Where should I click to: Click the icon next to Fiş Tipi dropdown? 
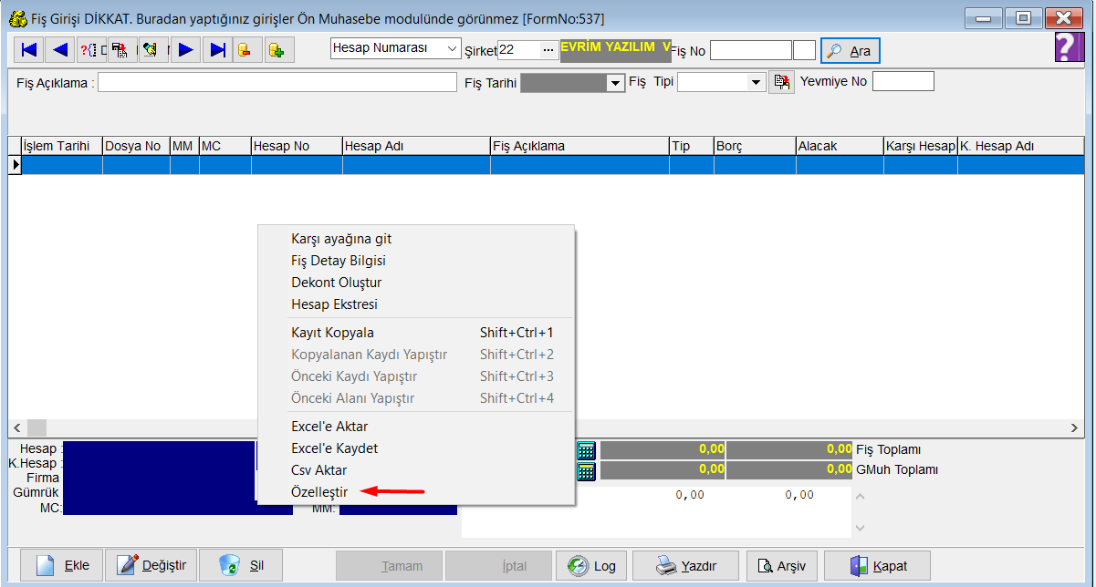coord(781,82)
